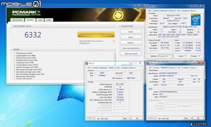Click View Result on PCMark.com button
The image size is (211, 127).
96,34
